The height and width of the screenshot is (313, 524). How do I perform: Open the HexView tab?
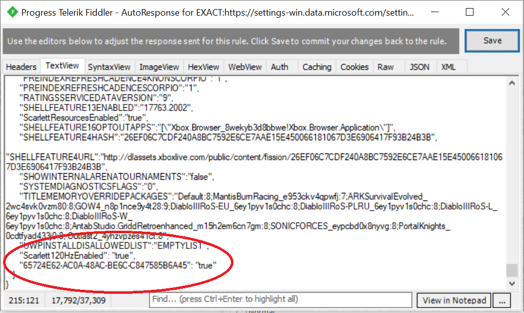(203, 67)
